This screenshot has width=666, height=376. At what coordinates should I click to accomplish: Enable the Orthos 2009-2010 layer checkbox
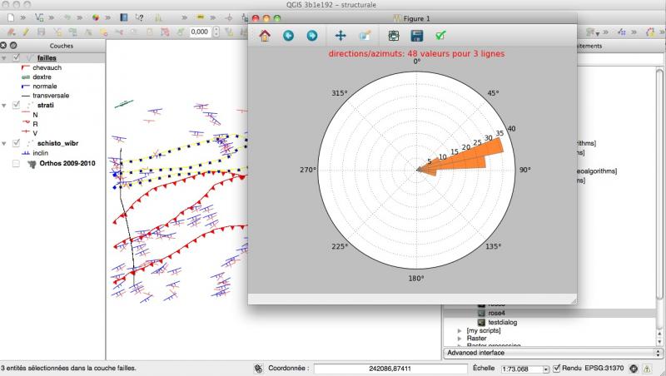click(17, 164)
